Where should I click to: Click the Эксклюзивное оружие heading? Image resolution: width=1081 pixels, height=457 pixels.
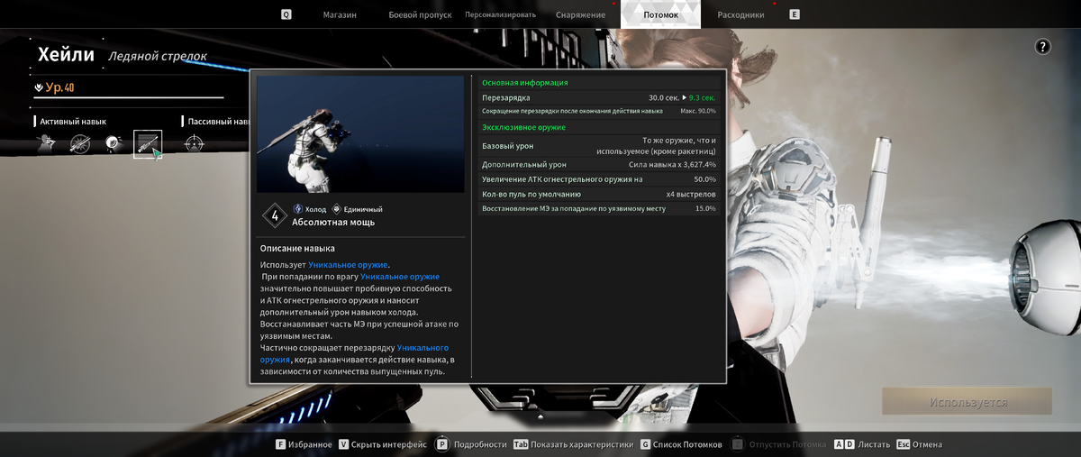[523, 127]
